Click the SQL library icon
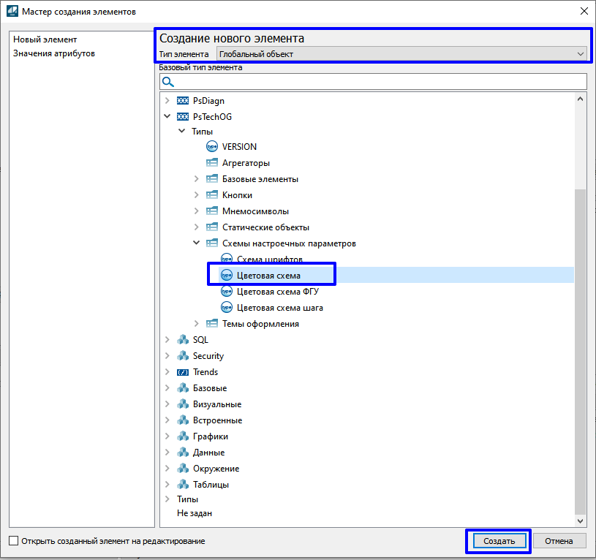 183,340
